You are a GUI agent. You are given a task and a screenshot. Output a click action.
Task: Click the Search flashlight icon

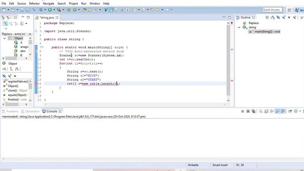96,9
